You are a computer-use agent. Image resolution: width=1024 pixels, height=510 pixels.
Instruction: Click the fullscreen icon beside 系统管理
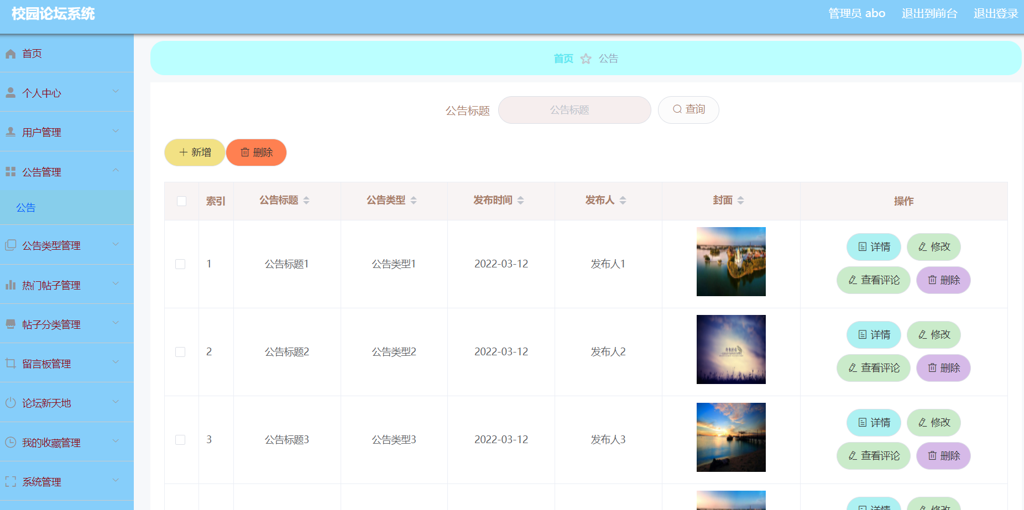(11, 482)
